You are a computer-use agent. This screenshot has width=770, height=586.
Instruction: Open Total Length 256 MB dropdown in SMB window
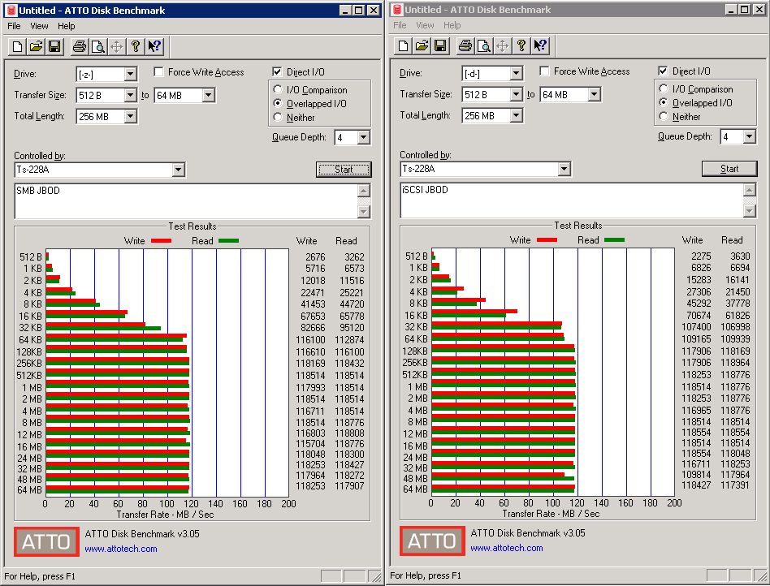[x=130, y=116]
